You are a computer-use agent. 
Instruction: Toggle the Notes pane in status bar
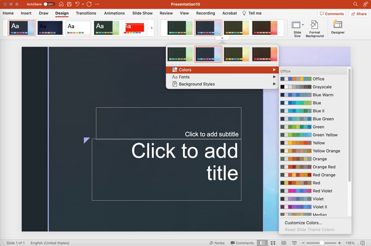pyautogui.click(x=217, y=243)
